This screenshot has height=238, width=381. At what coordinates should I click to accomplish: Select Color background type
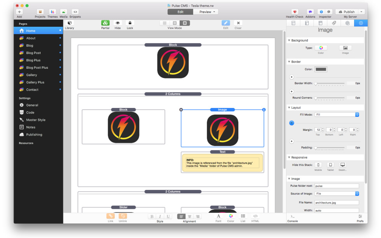pyautogui.click(x=321, y=48)
